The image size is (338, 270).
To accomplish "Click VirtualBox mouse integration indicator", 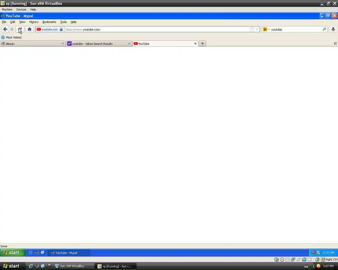I will [x=317, y=259].
